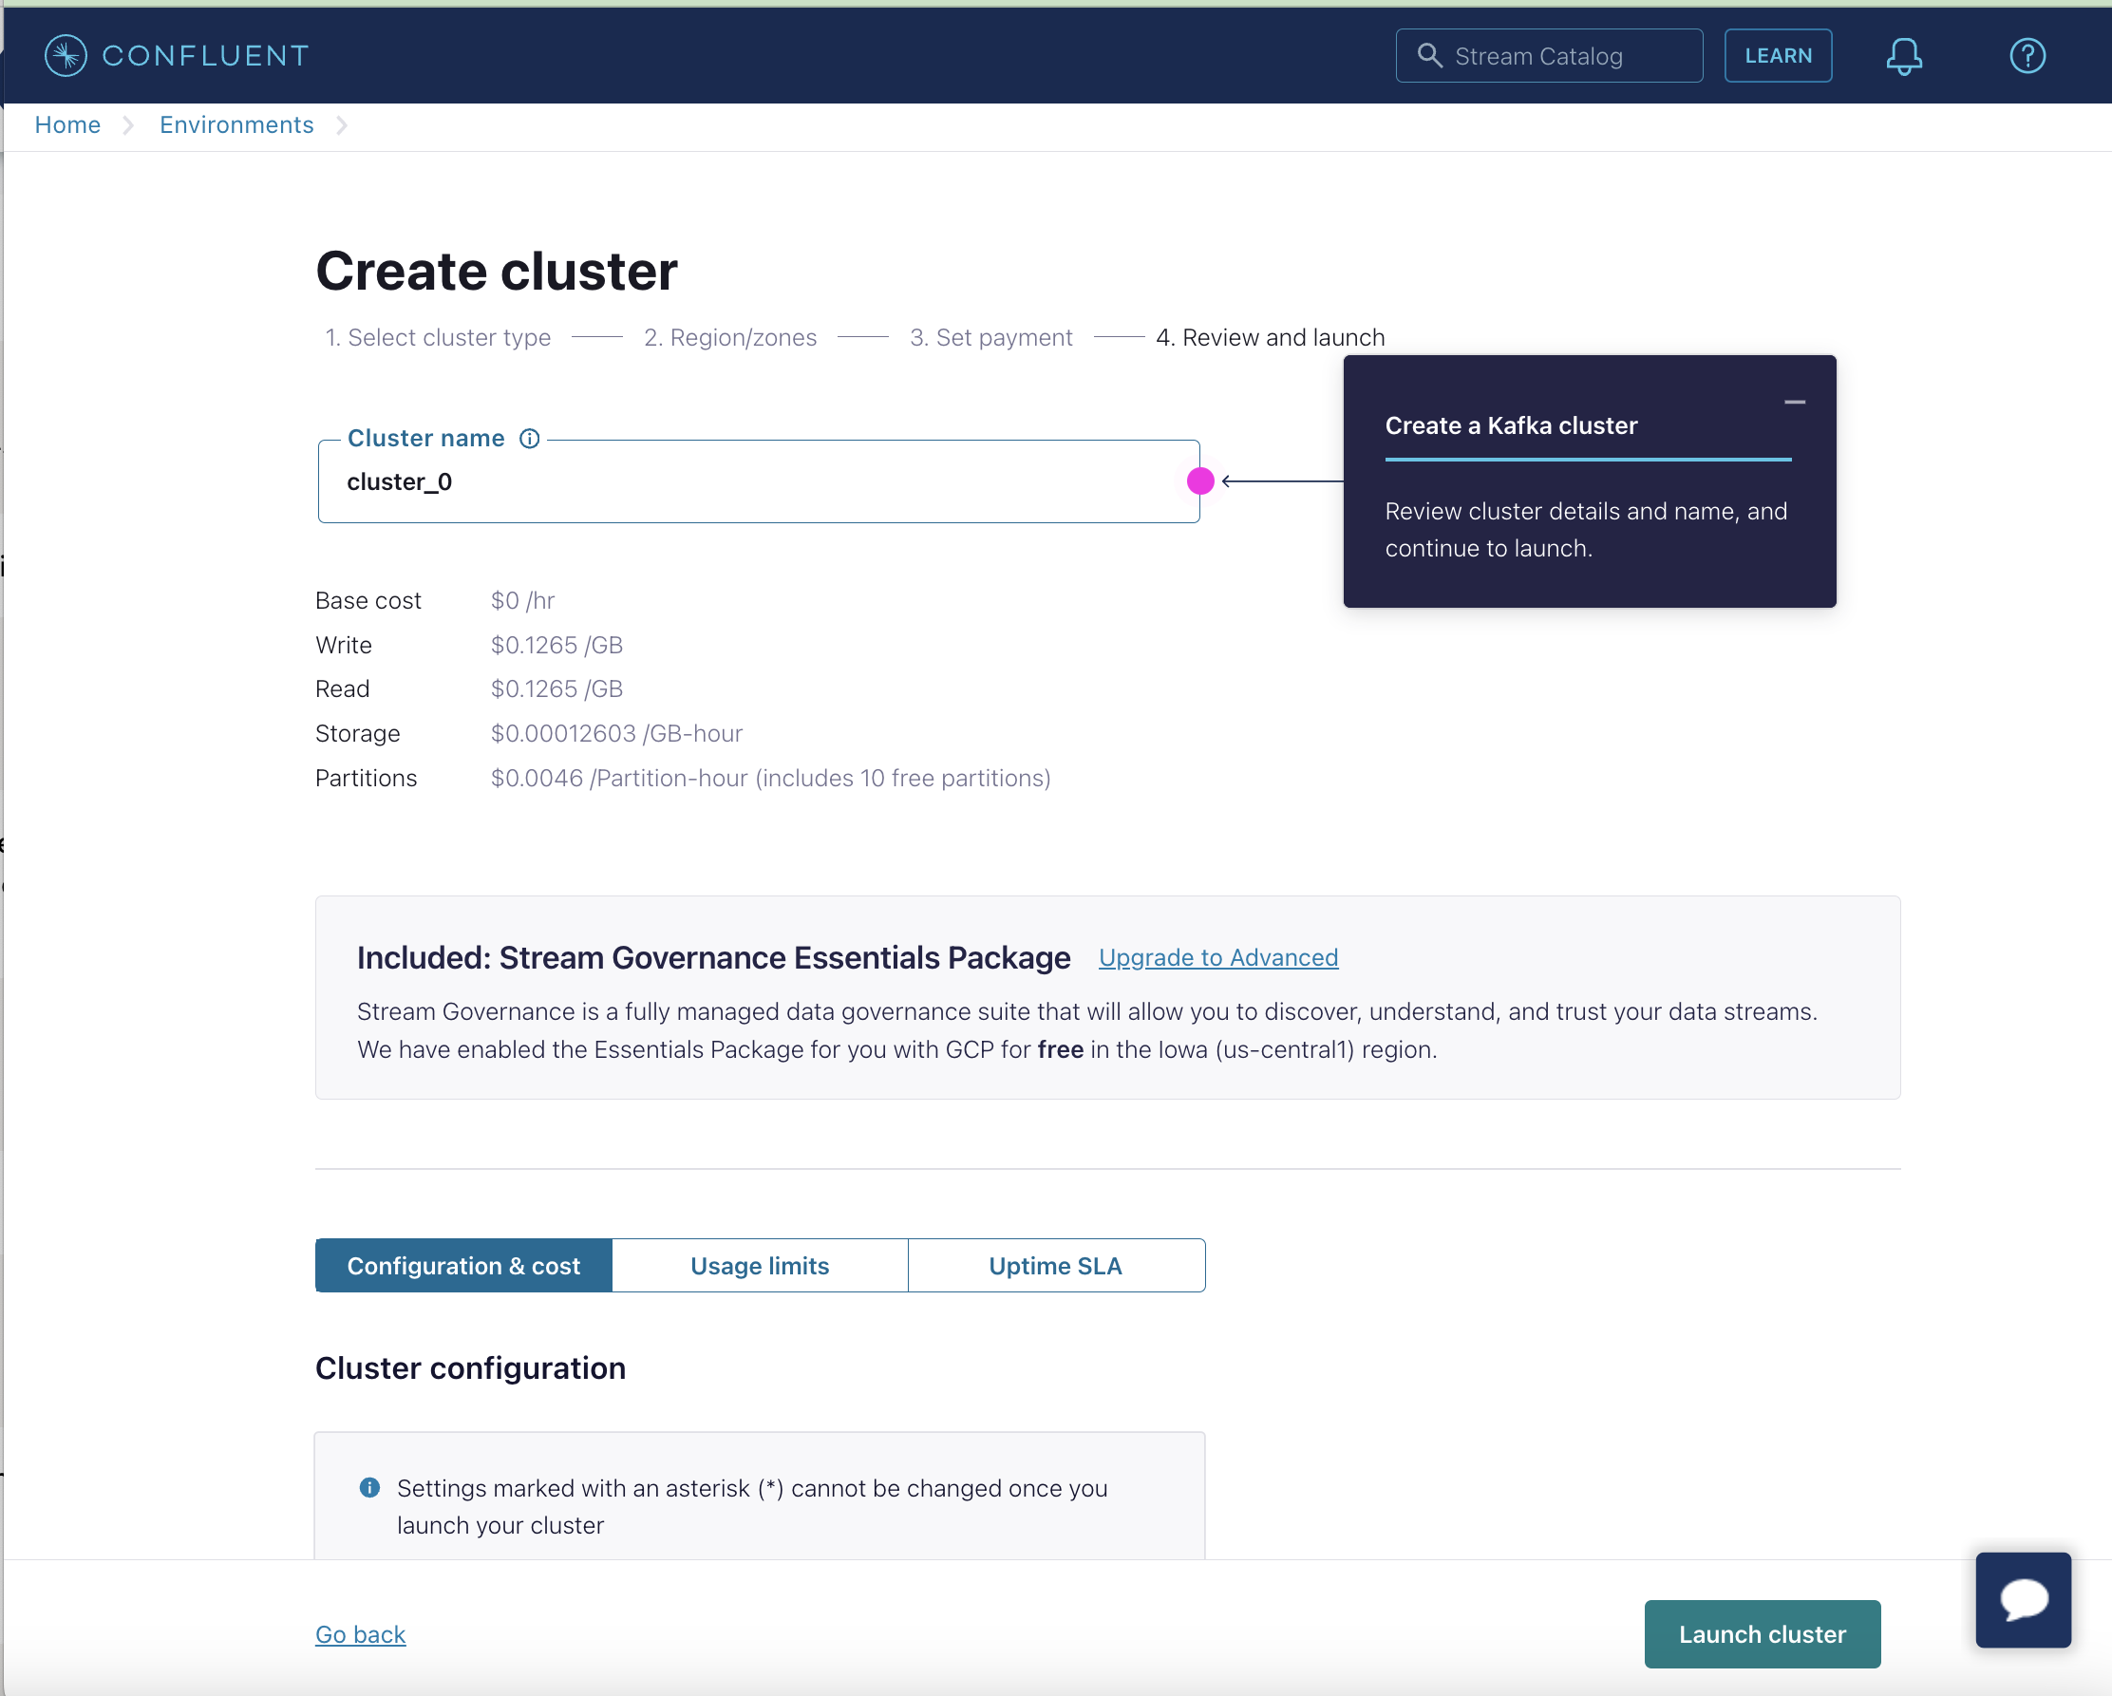Click step 4 Review and launch
Viewport: 2112px width, 1696px height.
pos(1270,337)
